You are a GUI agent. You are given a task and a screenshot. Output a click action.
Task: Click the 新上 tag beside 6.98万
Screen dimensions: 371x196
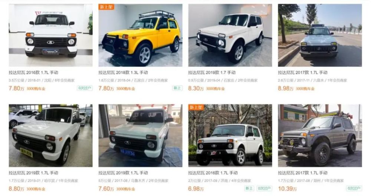click(249, 189)
